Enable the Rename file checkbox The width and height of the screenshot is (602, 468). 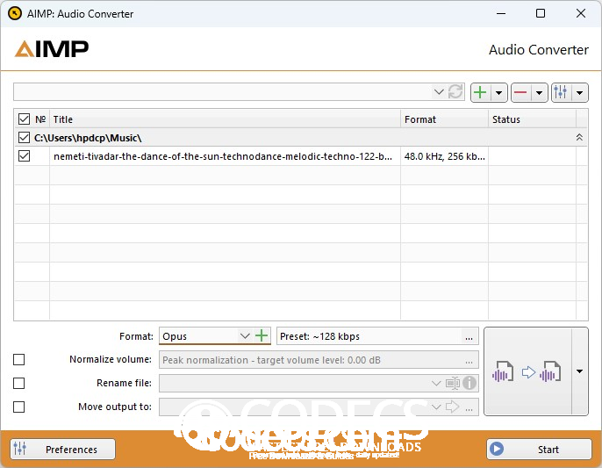coord(18,383)
